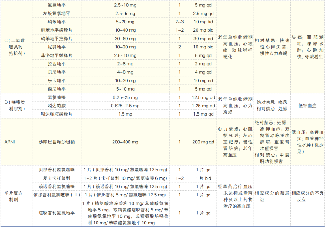Select the 12.5 mg qd starting dose cell

pyautogui.click(x=203, y=97)
